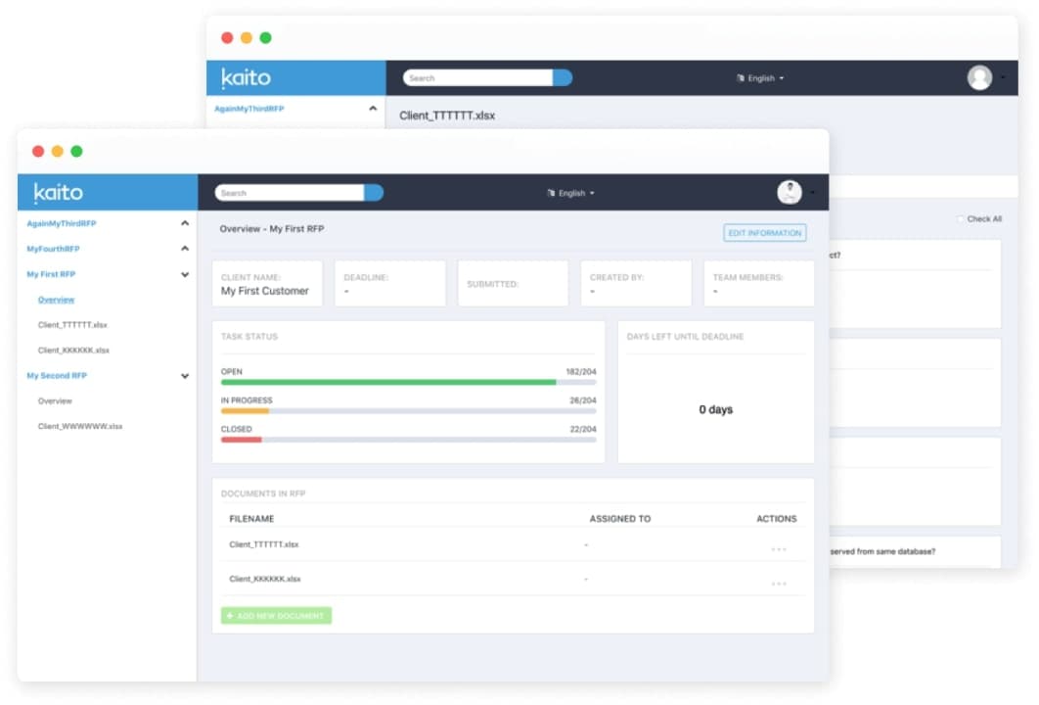Screen dimensions: 1039x705
Task: Click the My First Customer client name
Action: (265, 291)
